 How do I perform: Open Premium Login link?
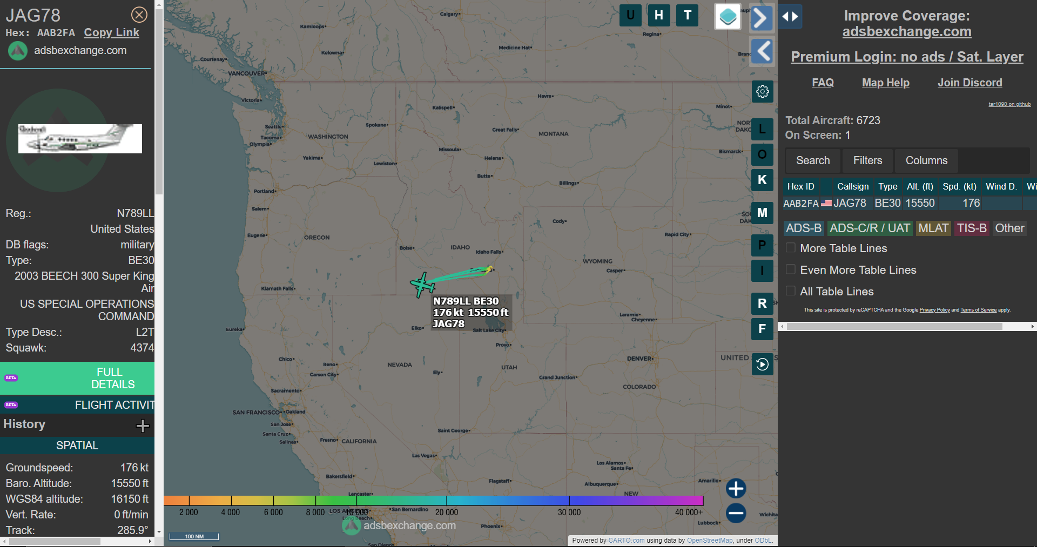pos(907,57)
